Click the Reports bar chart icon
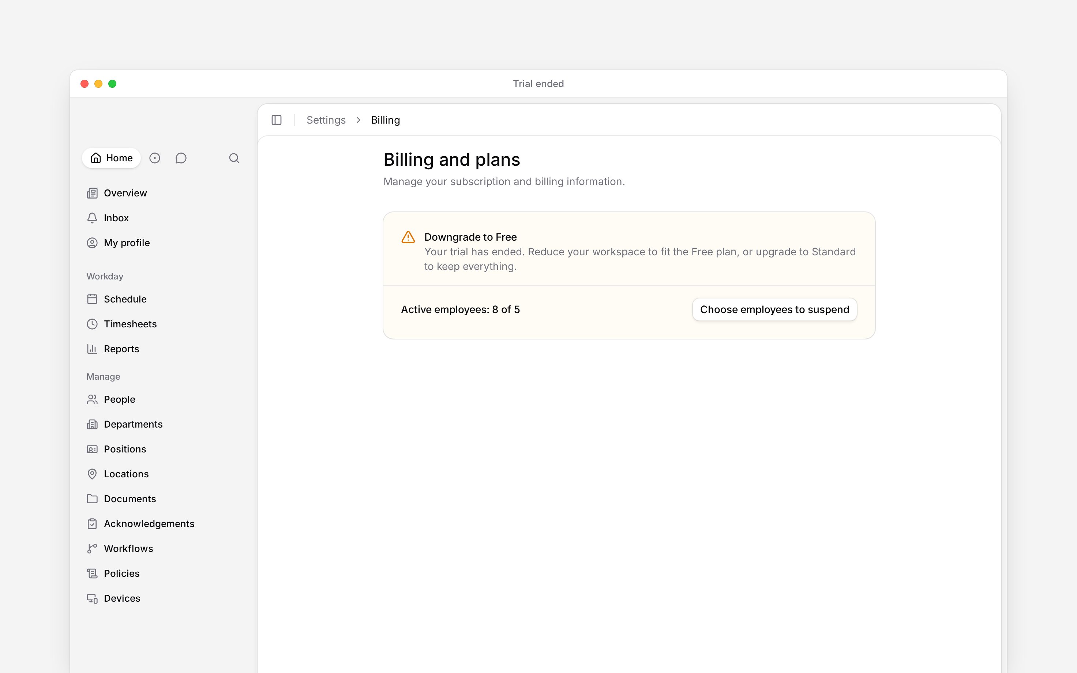 92,349
